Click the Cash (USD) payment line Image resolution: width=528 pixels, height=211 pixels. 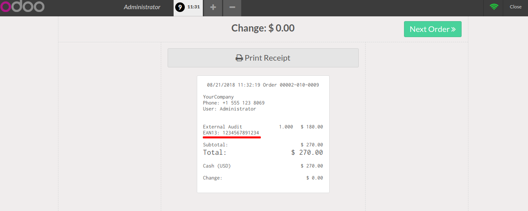coord(263,166)
